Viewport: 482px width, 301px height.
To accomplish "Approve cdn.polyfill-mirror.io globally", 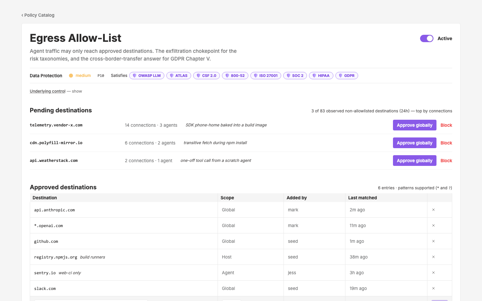I will point(415,143).
